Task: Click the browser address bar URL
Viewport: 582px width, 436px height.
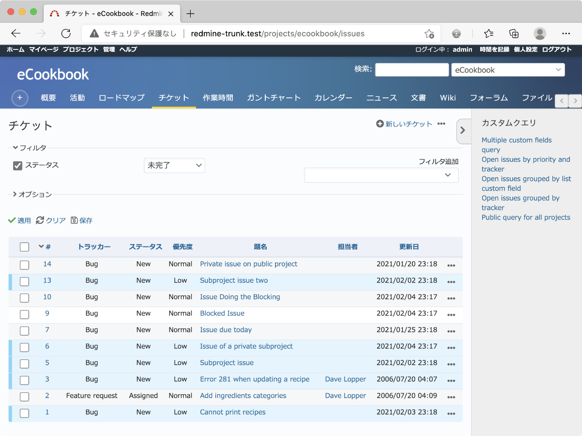Action: click(277, 33)
